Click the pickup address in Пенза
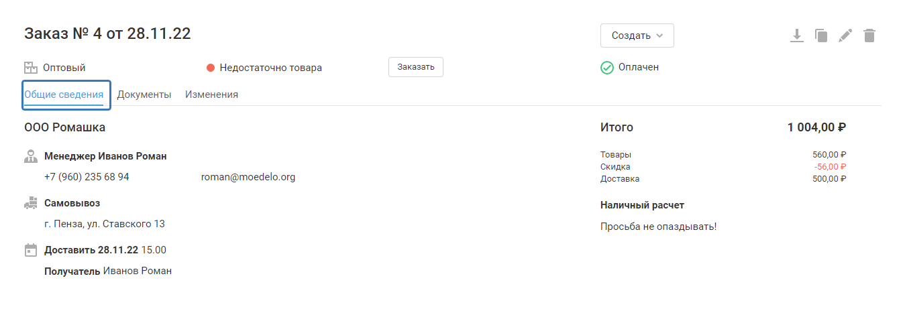The height and width of the screenshot is (309, 903). click(105, 224)
